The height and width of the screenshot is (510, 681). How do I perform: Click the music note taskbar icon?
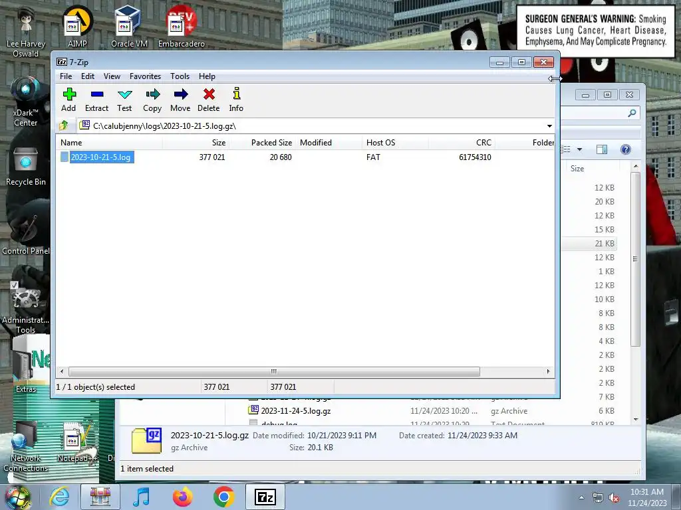[141, 497]
